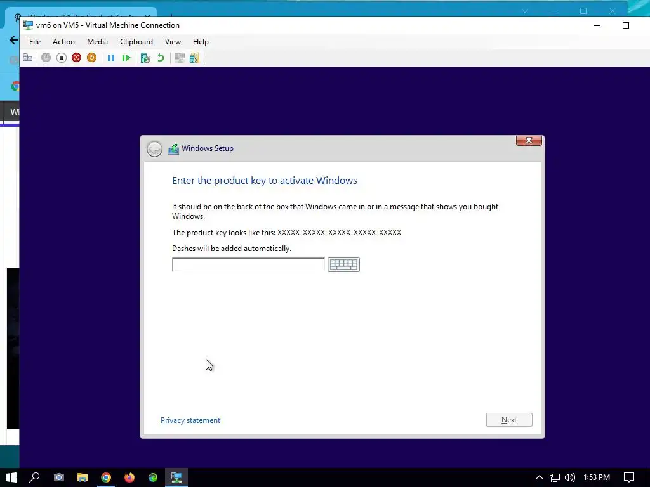Click the green Reset/Resume play icon
This screenshot has width=650, height=487.
click(x=126, y=58)
